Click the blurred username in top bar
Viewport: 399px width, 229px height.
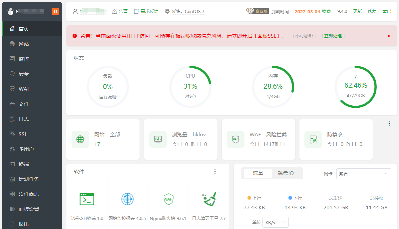pos(93,11)
